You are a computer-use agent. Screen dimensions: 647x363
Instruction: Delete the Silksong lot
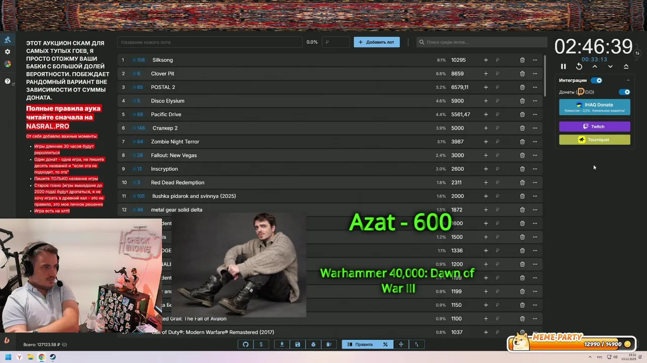pos(522,60)
